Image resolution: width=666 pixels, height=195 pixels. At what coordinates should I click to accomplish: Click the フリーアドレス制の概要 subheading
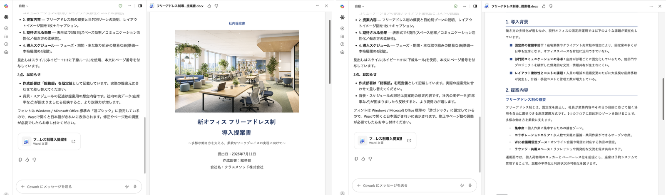click(526, 100)
